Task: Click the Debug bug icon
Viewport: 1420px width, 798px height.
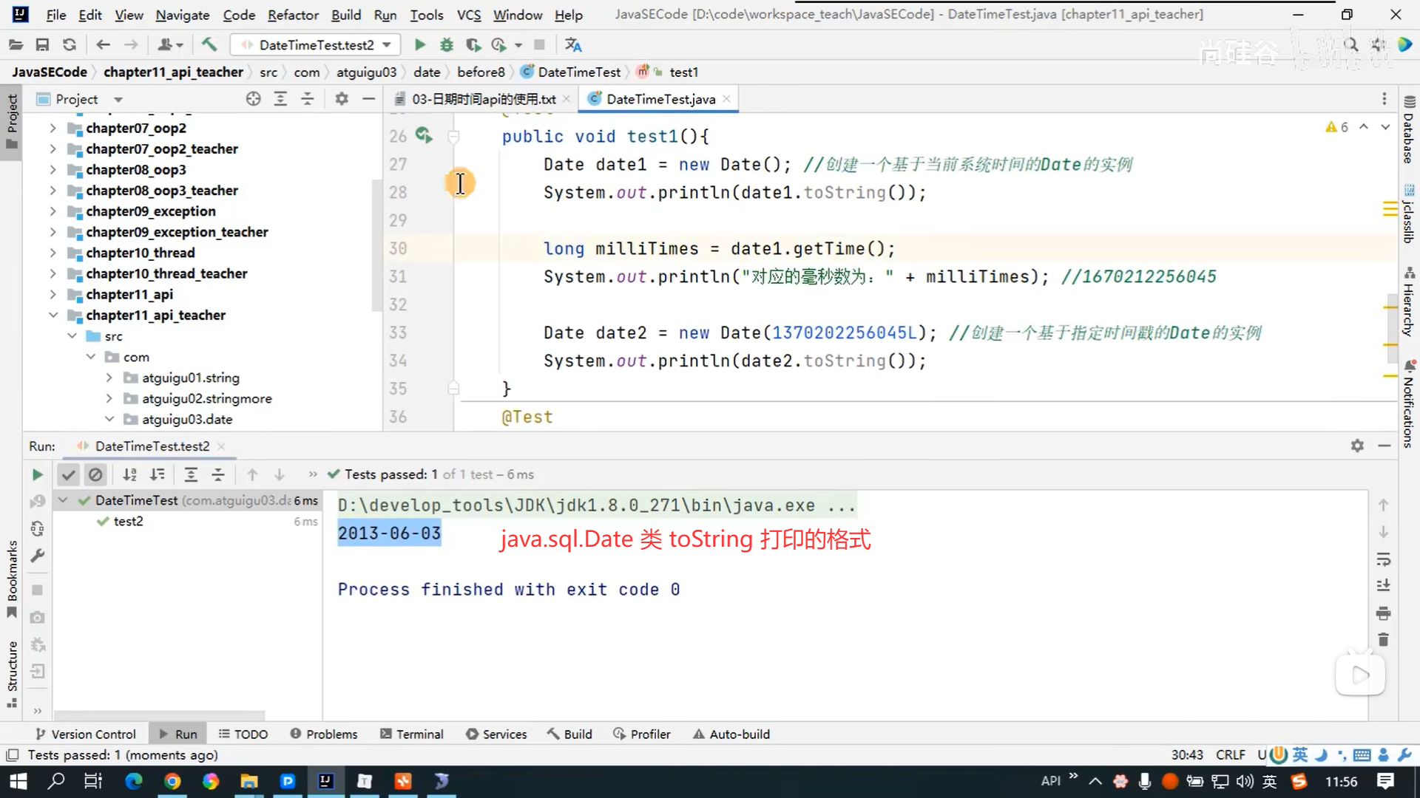Action: 446,45
